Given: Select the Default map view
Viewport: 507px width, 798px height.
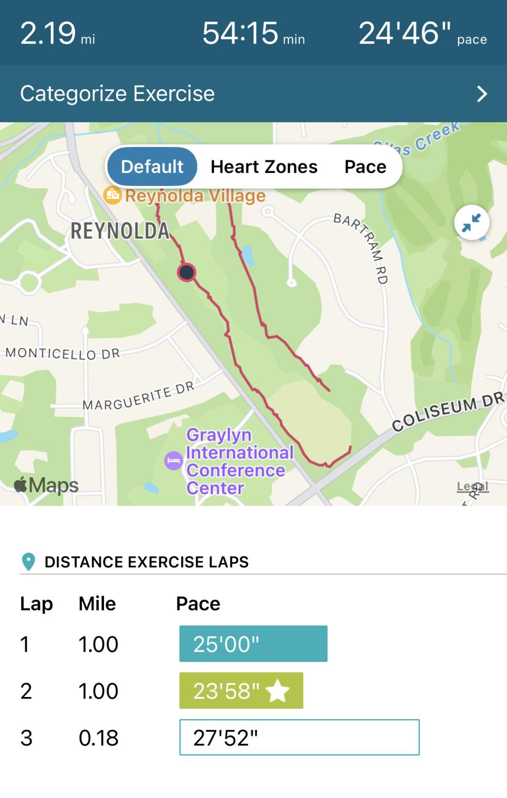Looking at the screenshot, I should [x=152, y=166].
